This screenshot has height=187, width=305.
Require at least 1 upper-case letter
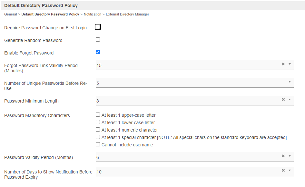98,115
